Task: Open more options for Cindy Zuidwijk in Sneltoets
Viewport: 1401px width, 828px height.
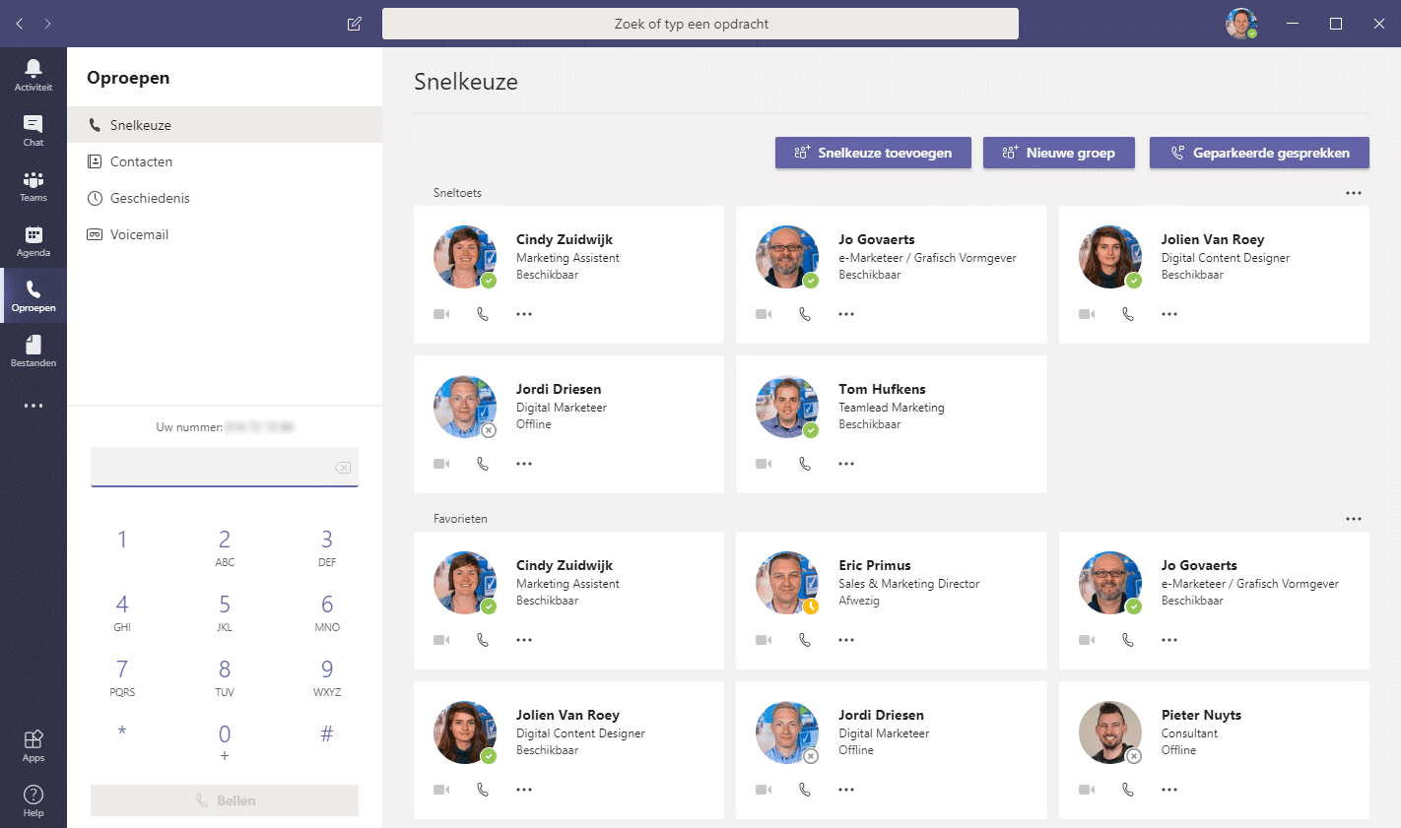Action: tap(524, 314)
